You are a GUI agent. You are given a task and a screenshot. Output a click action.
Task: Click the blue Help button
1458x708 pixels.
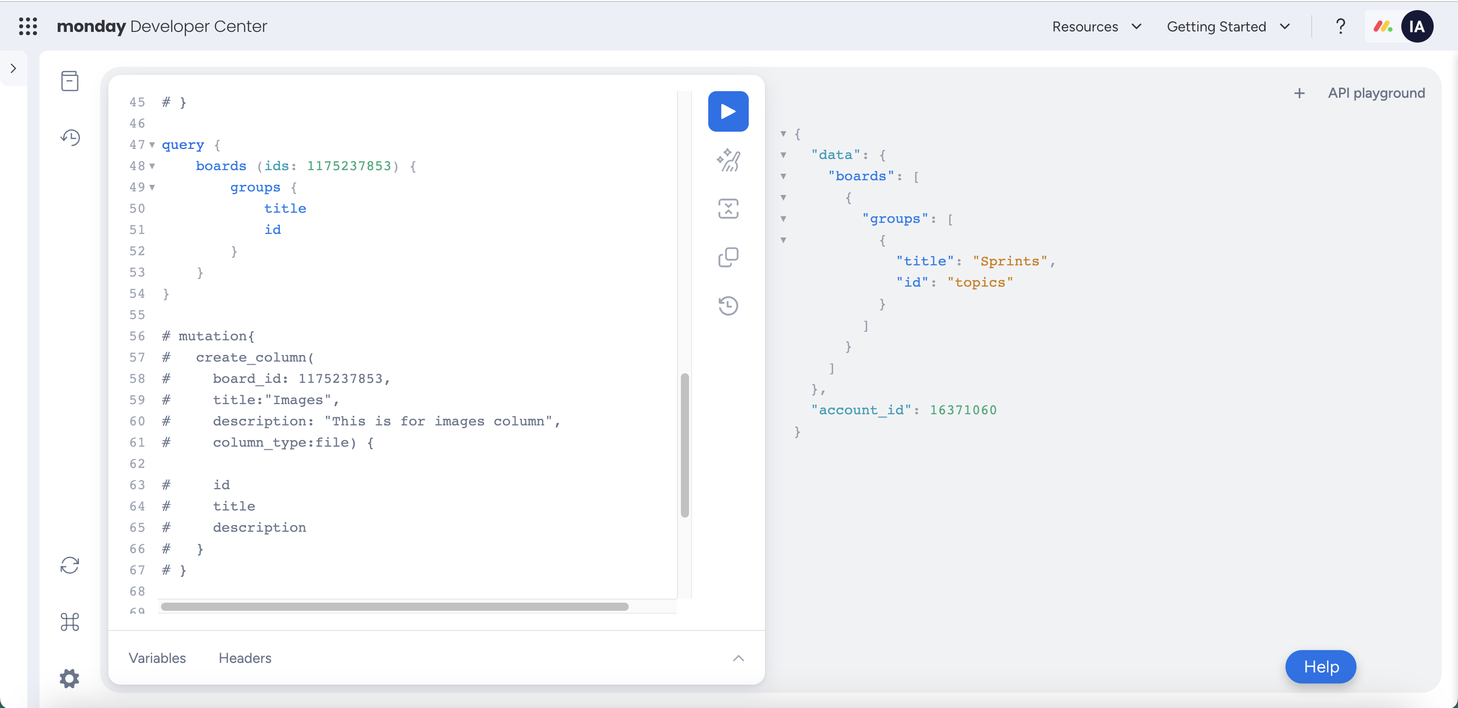(x=1320, y=666)
